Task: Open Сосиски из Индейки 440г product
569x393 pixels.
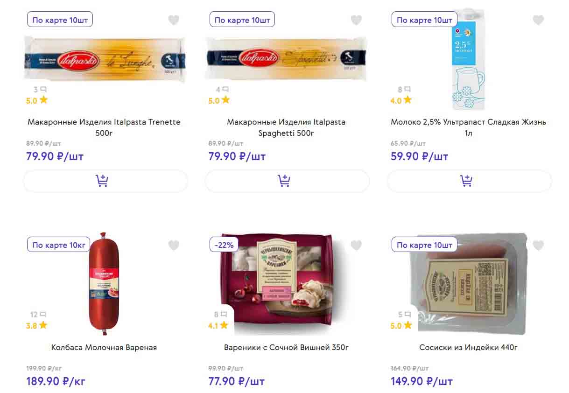Action: [468, 348]
